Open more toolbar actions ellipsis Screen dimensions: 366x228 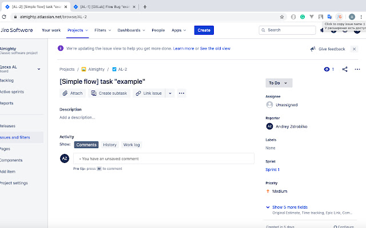181,93
